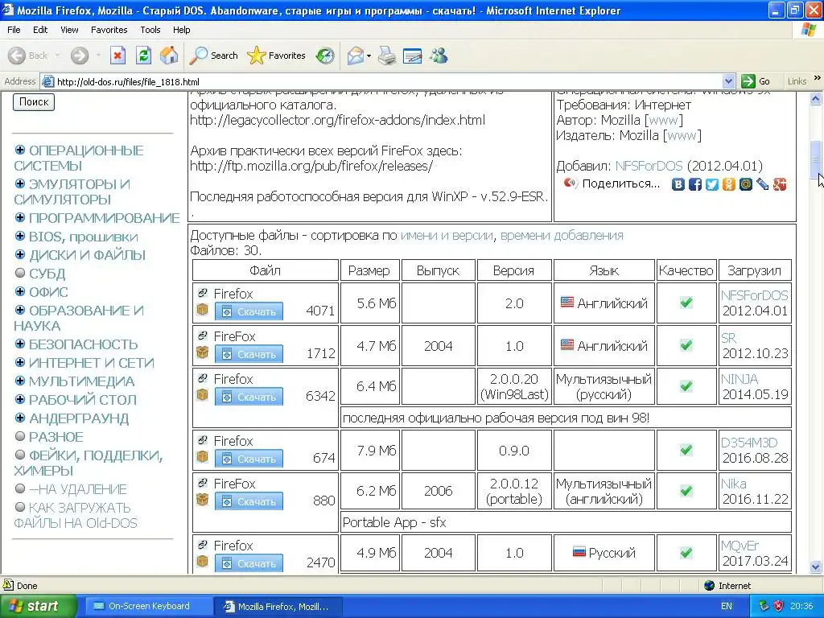Click package box icon in Firefox 2.0.0.20 row
Screen dimensions: 824x618
pos(202,394)
